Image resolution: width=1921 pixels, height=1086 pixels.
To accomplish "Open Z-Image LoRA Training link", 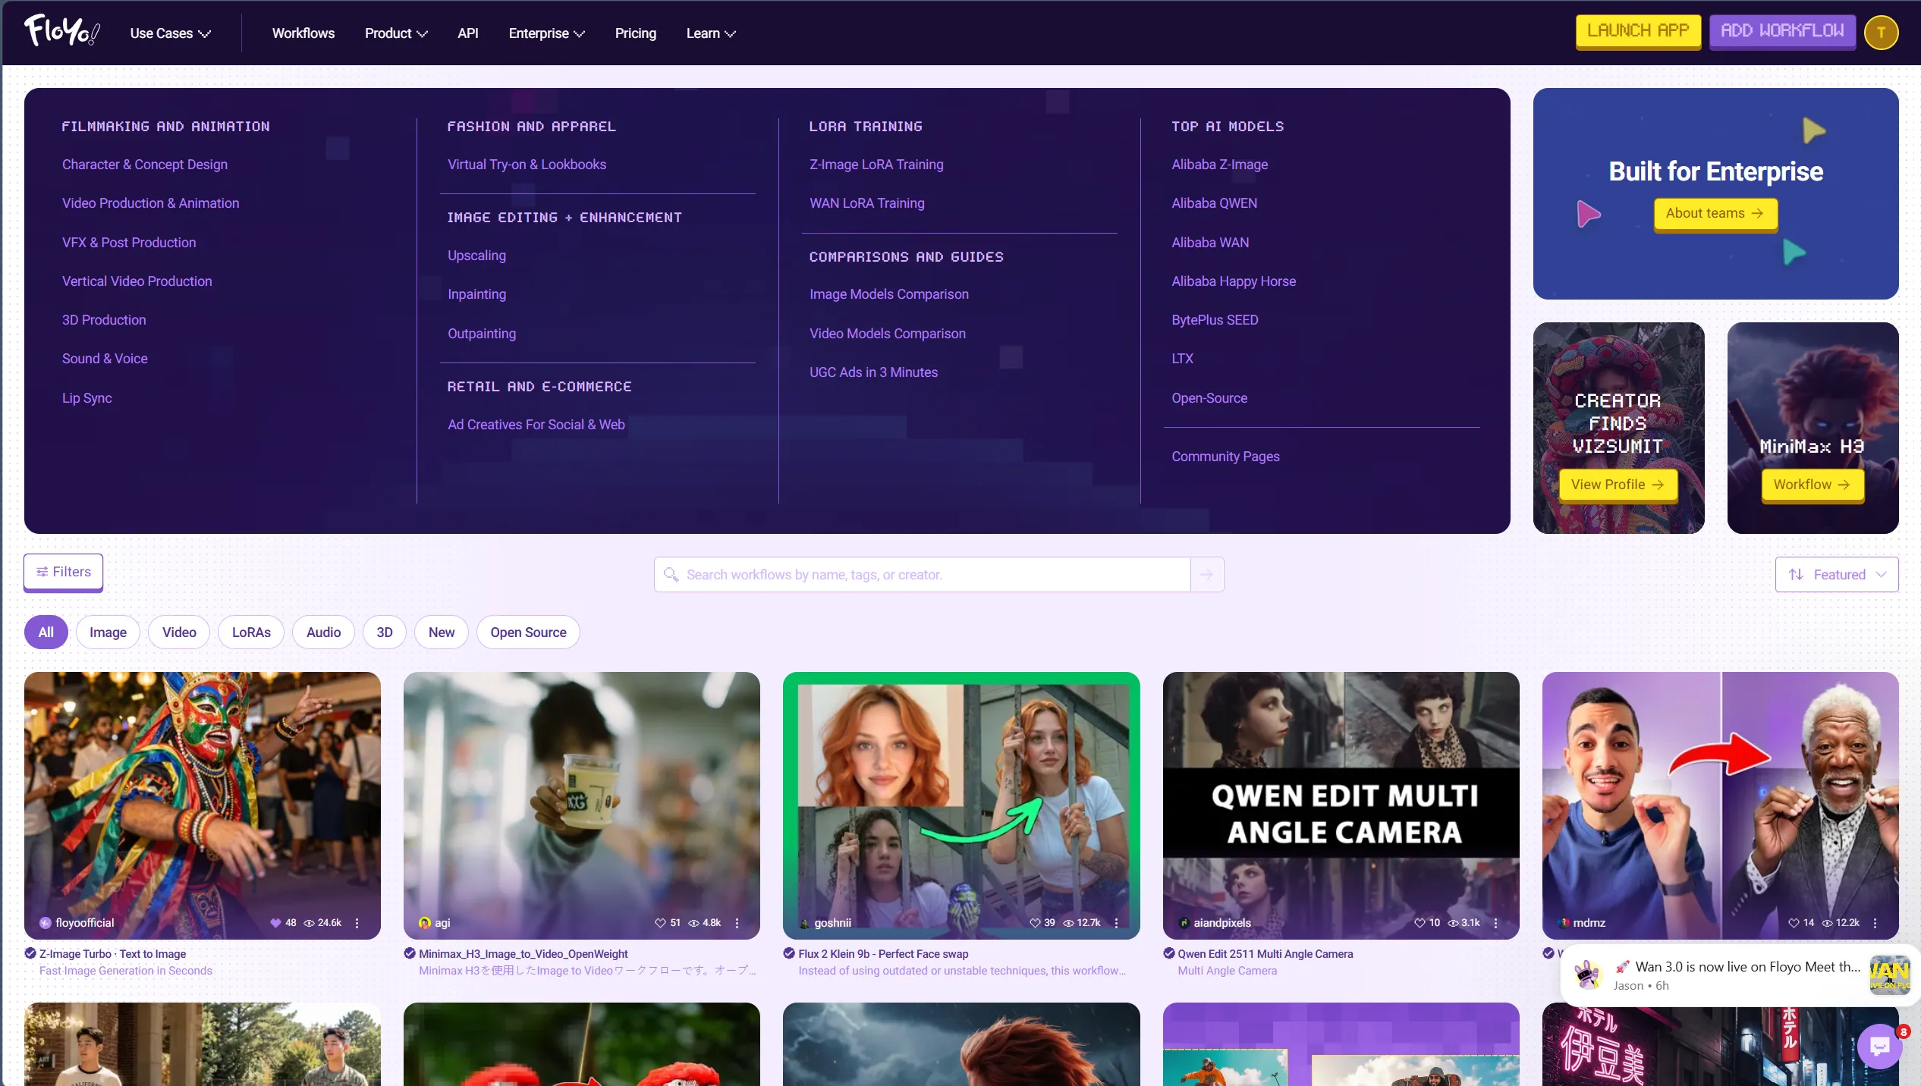I will coord(876,165).
